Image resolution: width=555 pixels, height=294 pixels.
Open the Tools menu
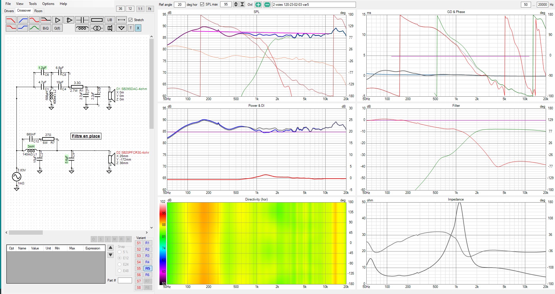tap(33, 4)
